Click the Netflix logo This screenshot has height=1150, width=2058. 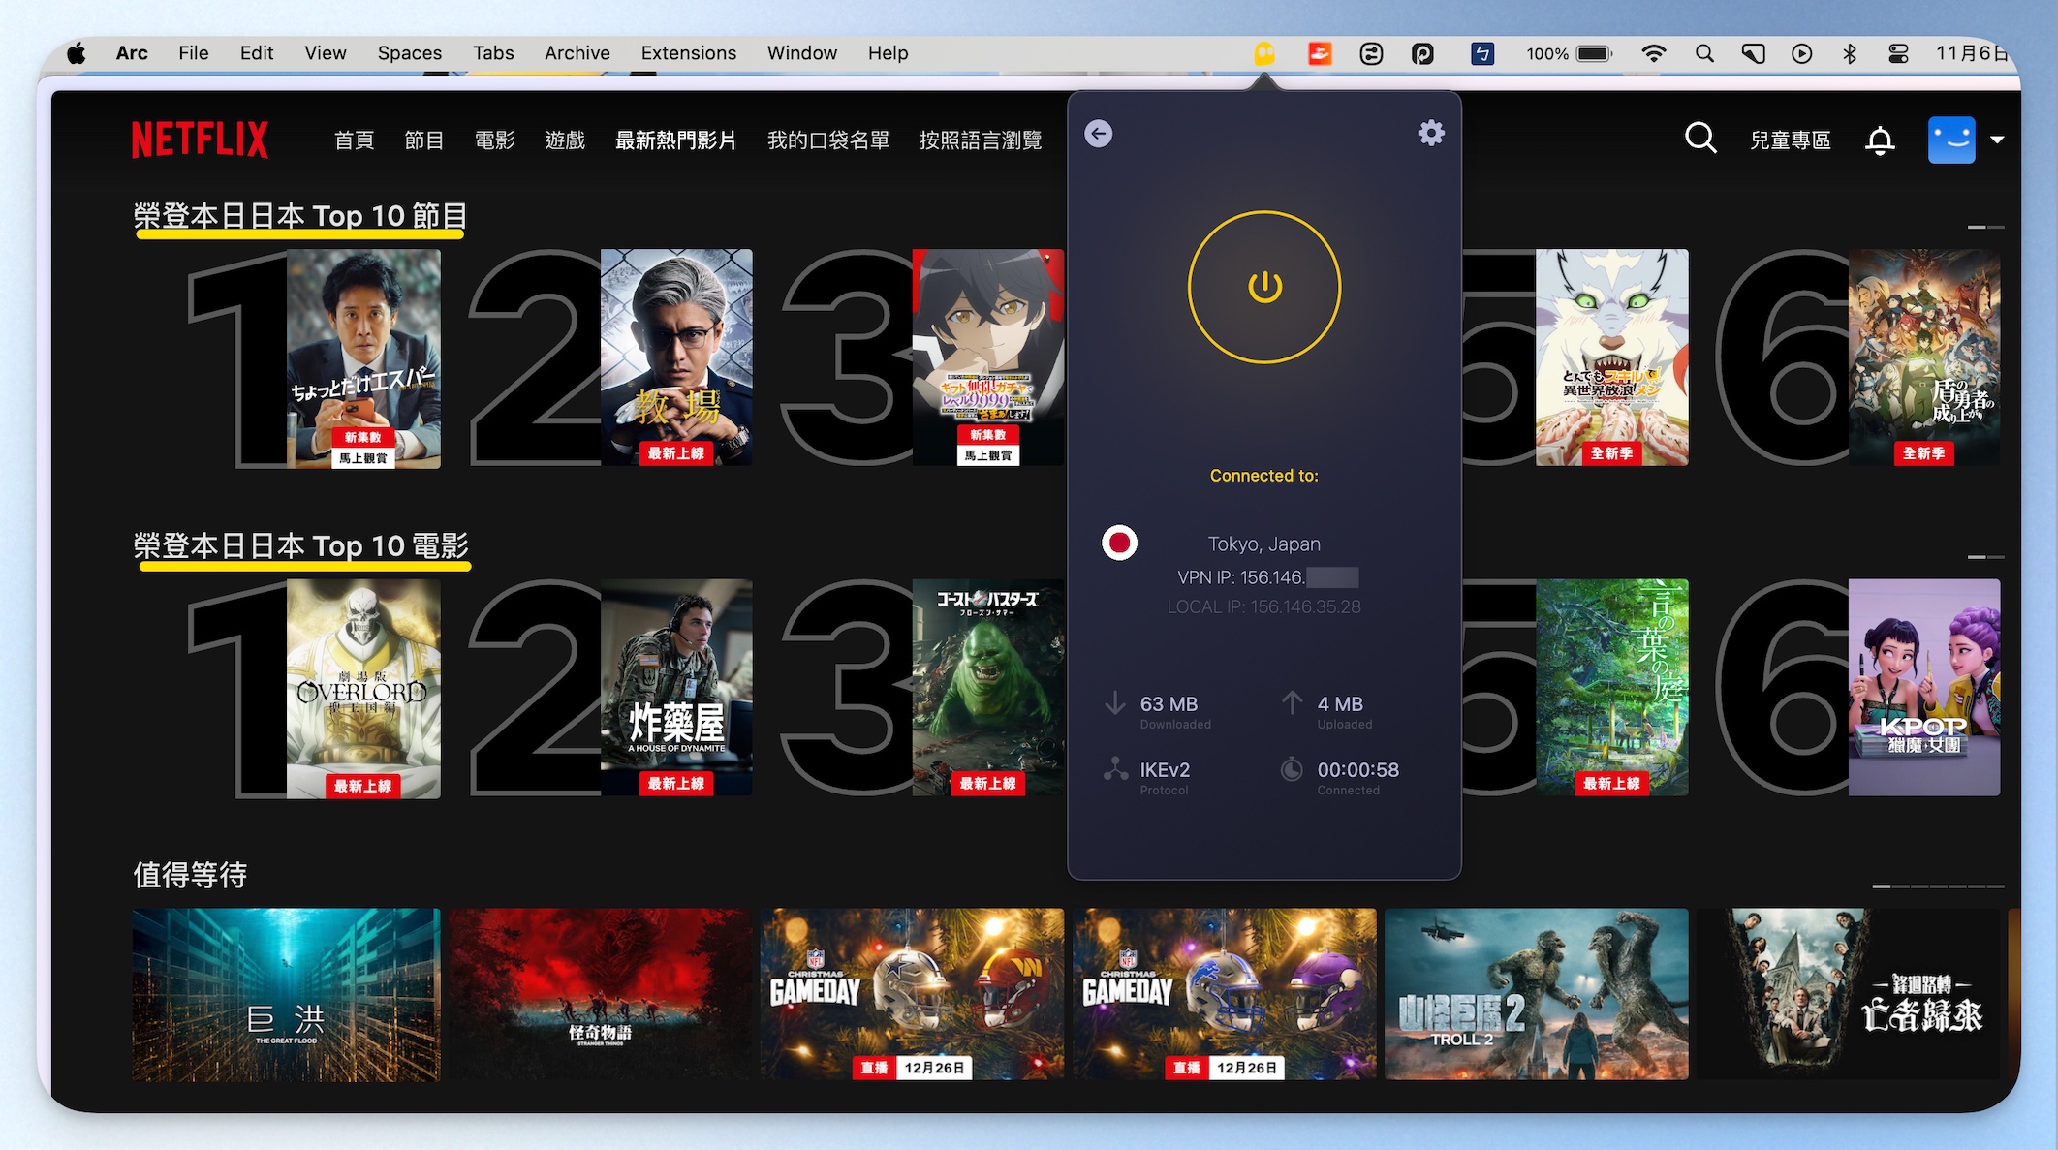tap(200, 140)
